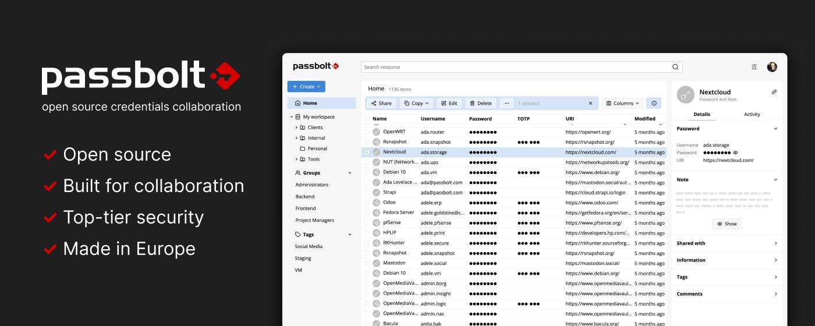This screenshot has height=326, width=815.
Task: Open the https://nextcloud.com/ URI link in details
Action: (728, 160)
